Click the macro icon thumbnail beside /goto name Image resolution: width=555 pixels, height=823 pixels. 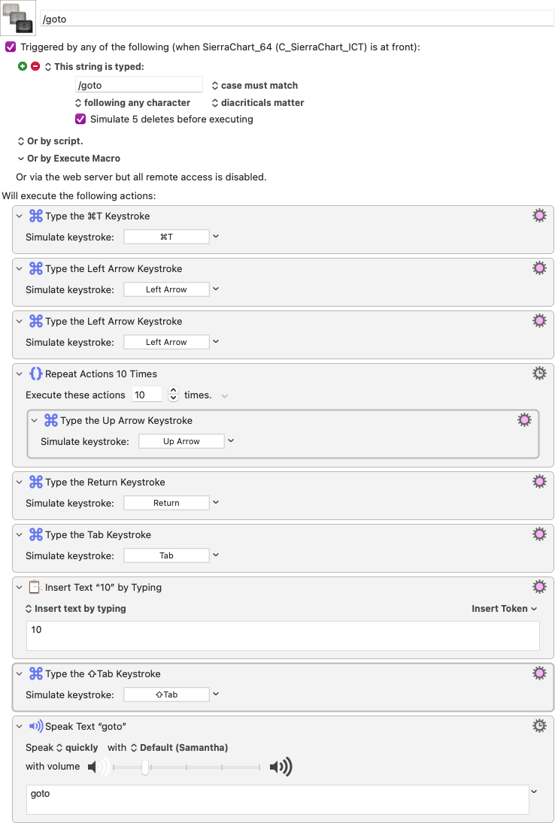(x=18, y=18)
